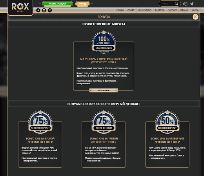Image resolution: width=204 pixels, height=176 pixels.
Task: Click the 100% Casino Bonus badge
Action: (104, 42)
